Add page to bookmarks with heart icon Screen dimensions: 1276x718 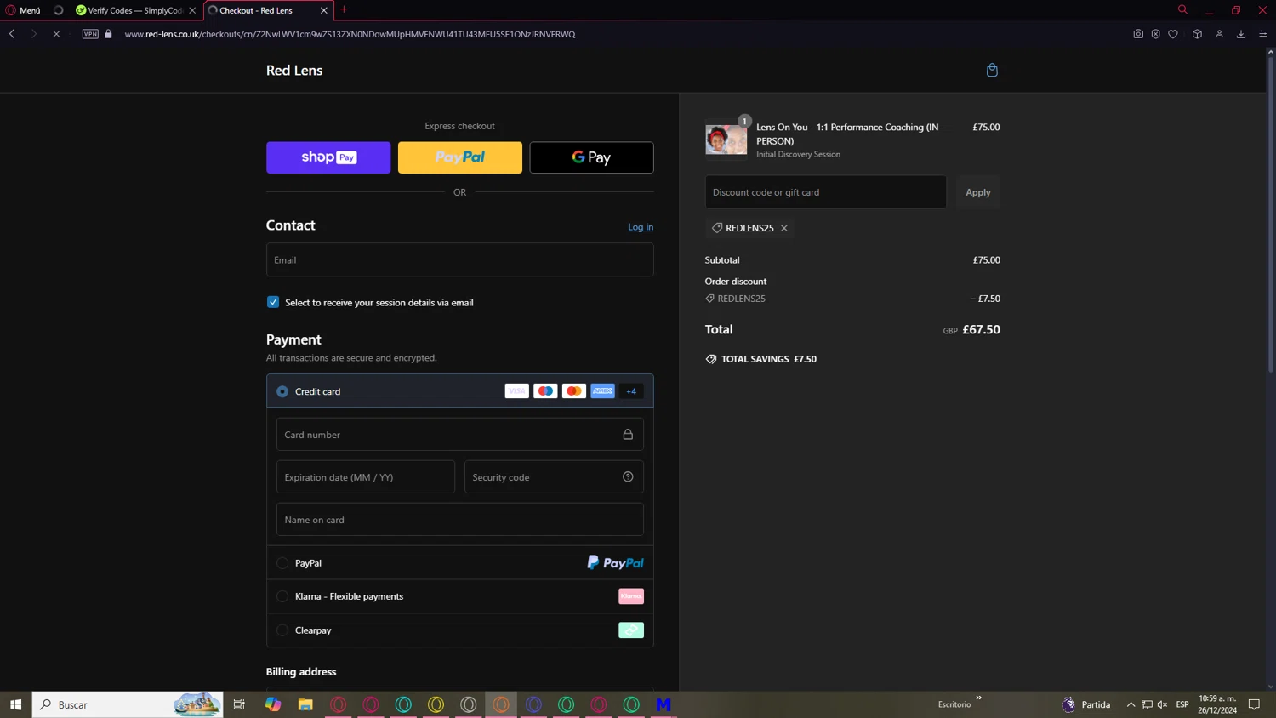(x=1173, y=34)
